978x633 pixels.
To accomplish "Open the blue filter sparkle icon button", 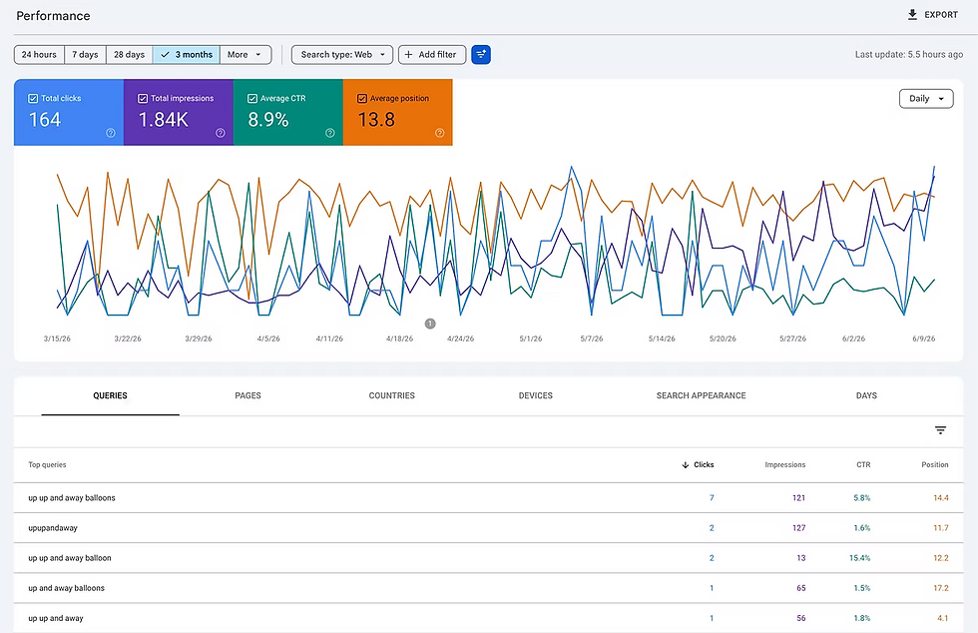I will pyautogui.click(x=481, y=54).
